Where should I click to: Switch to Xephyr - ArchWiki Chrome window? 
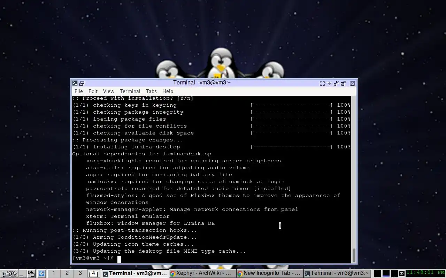pos(202,273)
